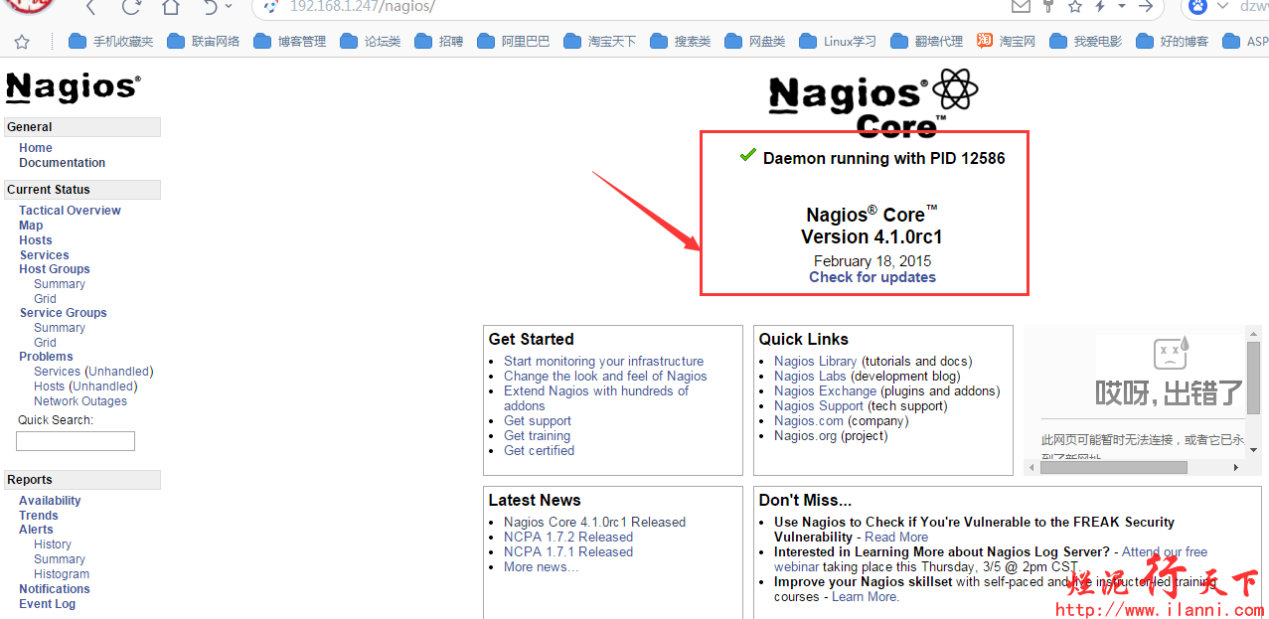Screen dimensions: 1269x619
Task: Open the 联宙网络 bookmark folder
Action: [x=203, y=42]
